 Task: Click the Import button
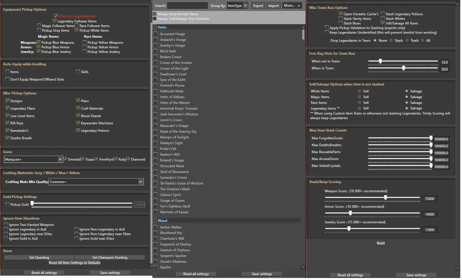click(x=273, y=6)
